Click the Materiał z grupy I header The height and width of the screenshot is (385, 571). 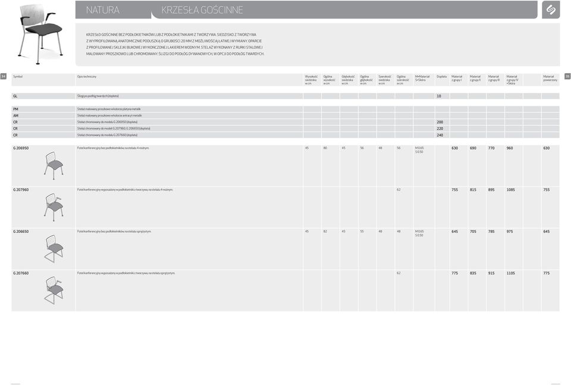pyautogui.click(x=457, y=78)
